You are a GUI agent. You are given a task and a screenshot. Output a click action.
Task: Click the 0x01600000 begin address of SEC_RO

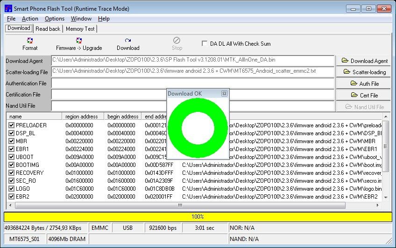[x=121, y=181]
